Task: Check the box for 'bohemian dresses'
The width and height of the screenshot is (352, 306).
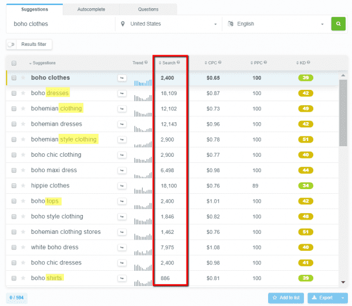Action: pos(13,124)
